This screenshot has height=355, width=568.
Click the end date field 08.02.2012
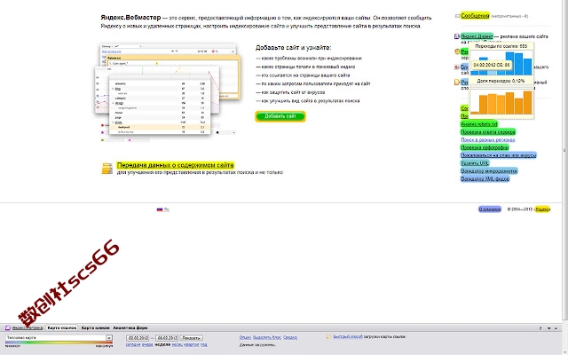point(167,337)
